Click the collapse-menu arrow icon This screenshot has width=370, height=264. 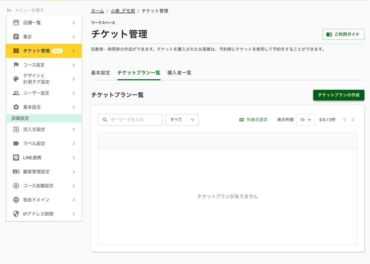(10, 10)
